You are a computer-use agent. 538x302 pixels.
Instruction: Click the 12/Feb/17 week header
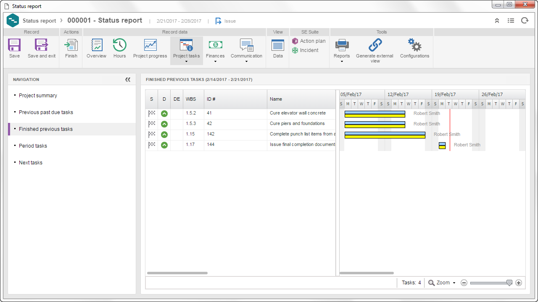(408, 94)
